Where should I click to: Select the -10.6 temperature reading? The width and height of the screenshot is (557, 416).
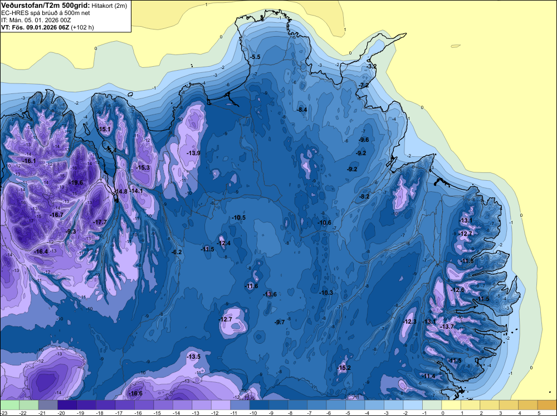[x=324, y=222]
